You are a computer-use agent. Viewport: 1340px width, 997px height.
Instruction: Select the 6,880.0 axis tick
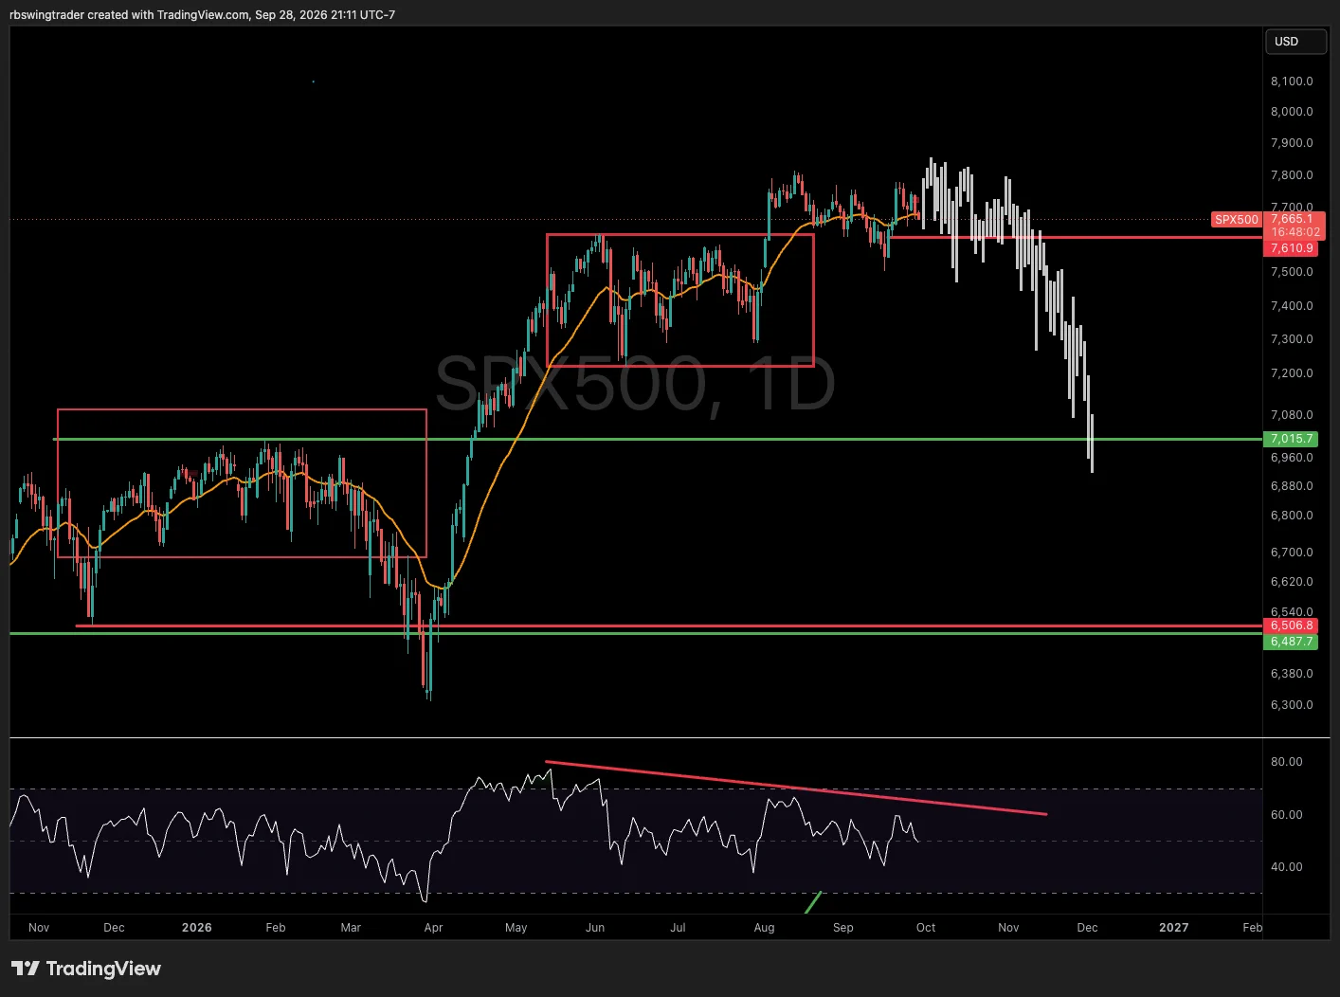click(1292, 486)
